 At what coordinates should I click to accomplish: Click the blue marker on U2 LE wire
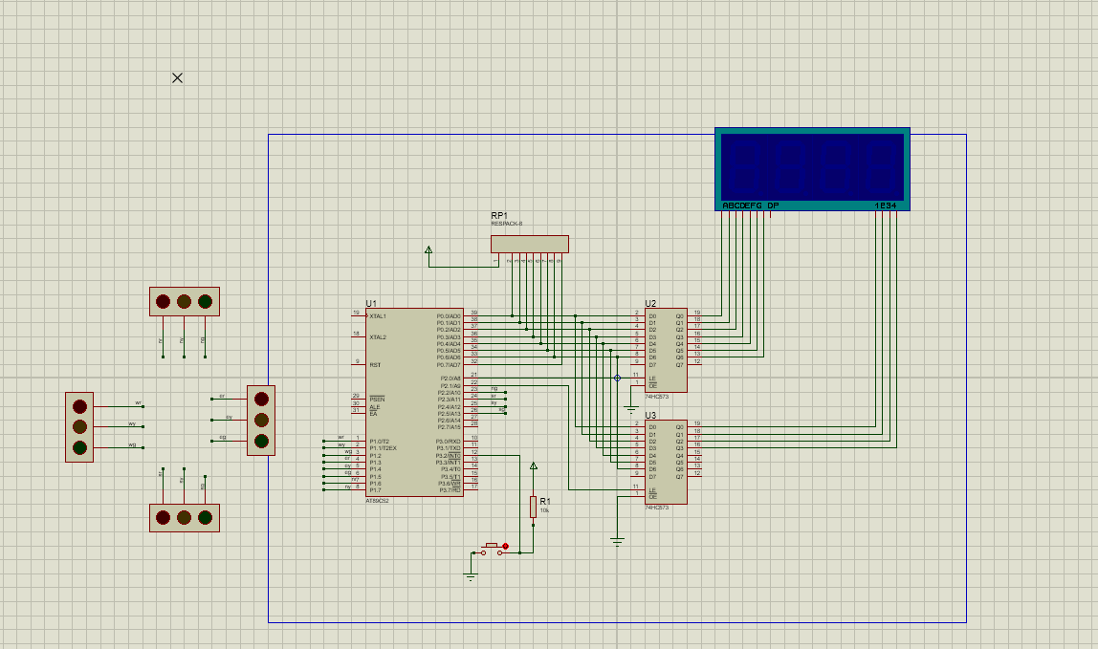(617, 379)
